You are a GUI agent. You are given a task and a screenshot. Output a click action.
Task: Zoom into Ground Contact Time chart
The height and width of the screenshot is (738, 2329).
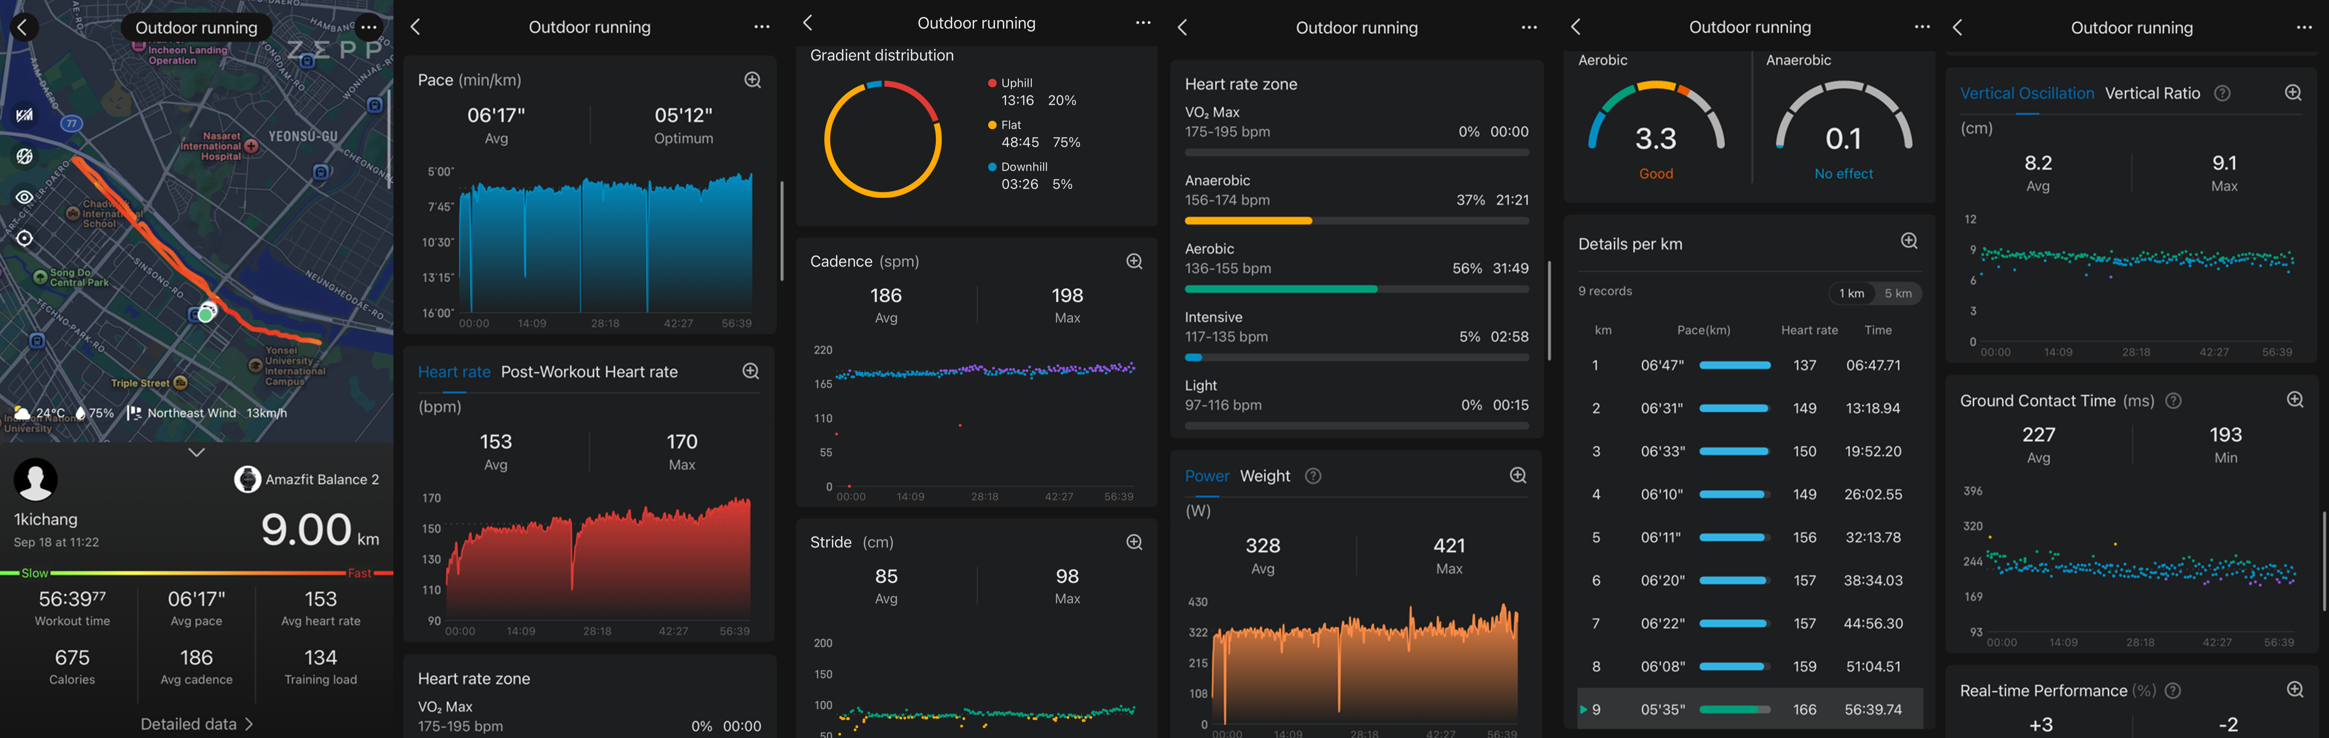(2295, 400)
